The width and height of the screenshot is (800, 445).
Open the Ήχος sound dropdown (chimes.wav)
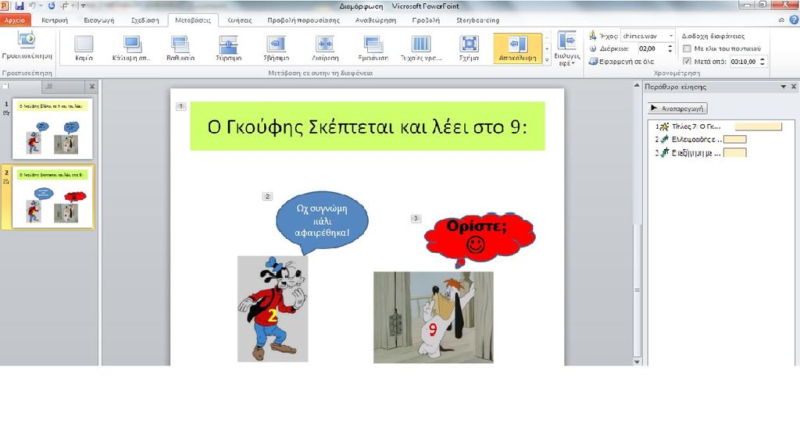pos(671,36)
